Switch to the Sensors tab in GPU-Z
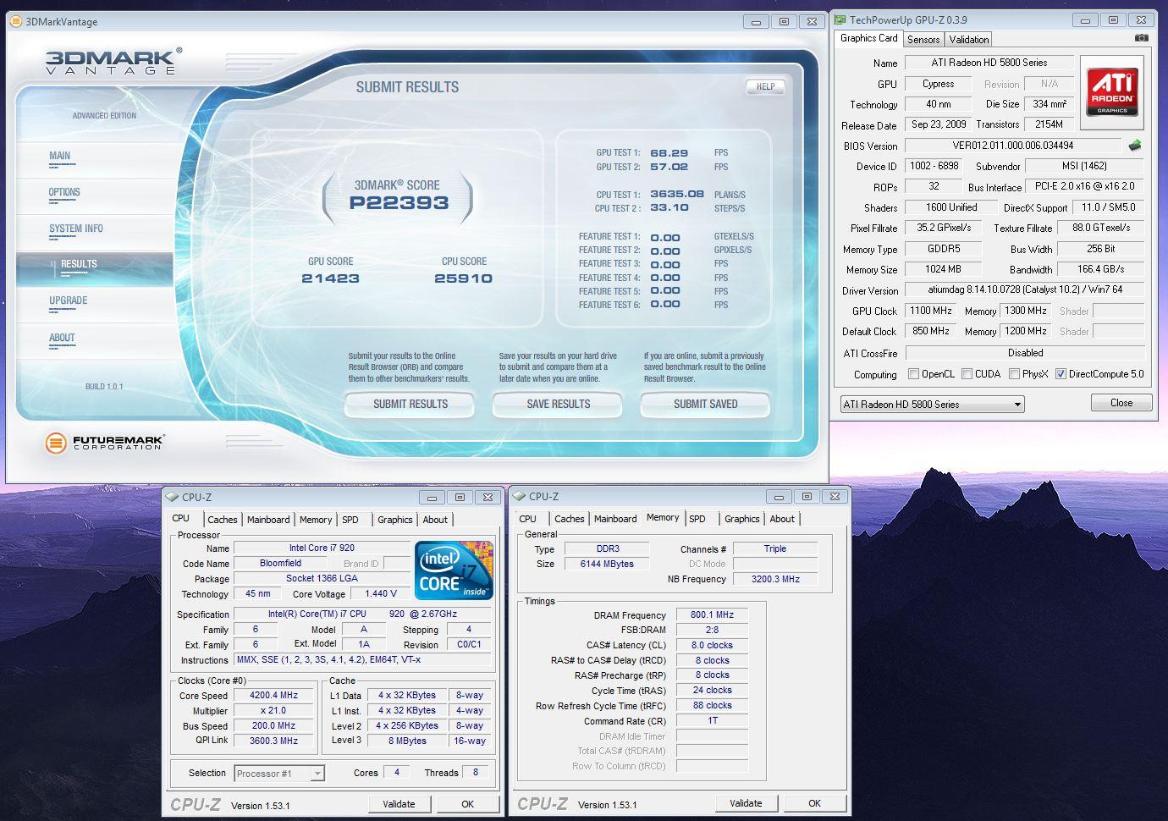The width and height of the screenshot is (1168, 821). click(923, 40)
